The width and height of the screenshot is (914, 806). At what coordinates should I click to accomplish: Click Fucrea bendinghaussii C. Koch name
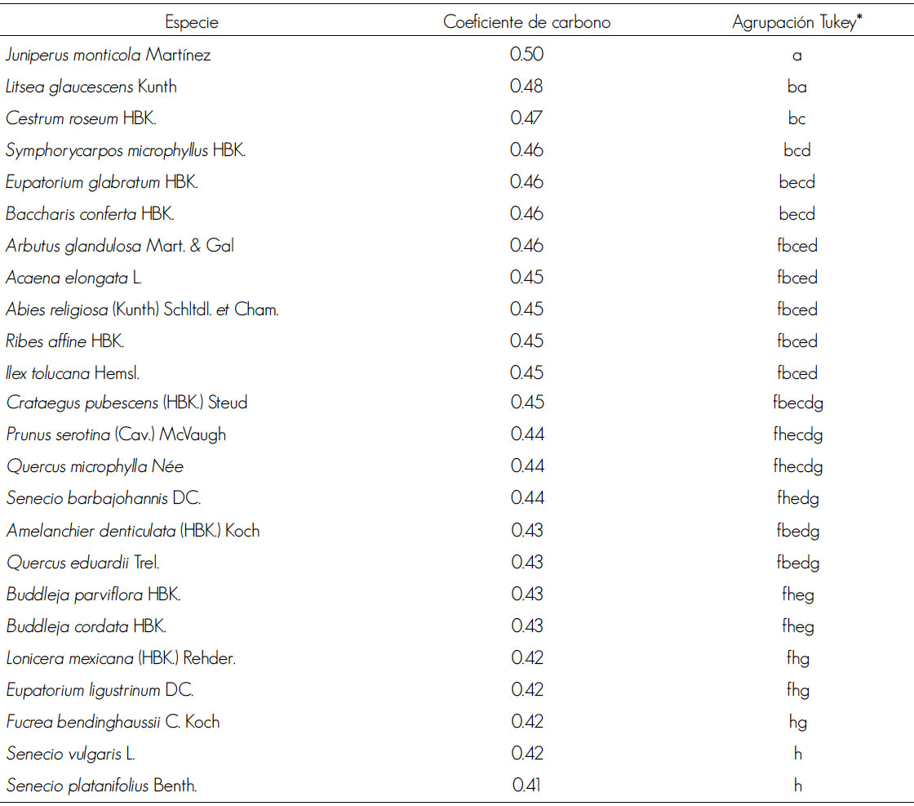click(x=113, y=722)
